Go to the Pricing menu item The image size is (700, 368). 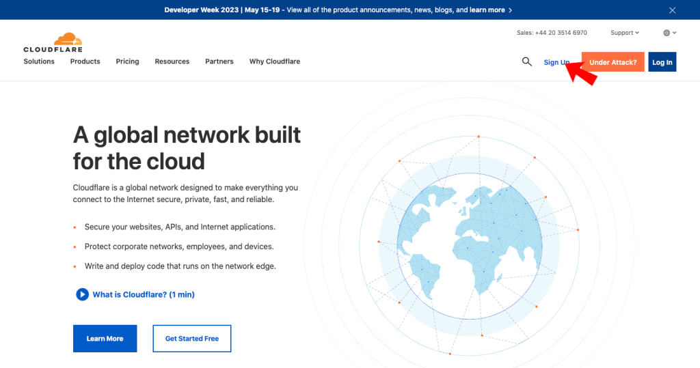click(x=127, y=61)
